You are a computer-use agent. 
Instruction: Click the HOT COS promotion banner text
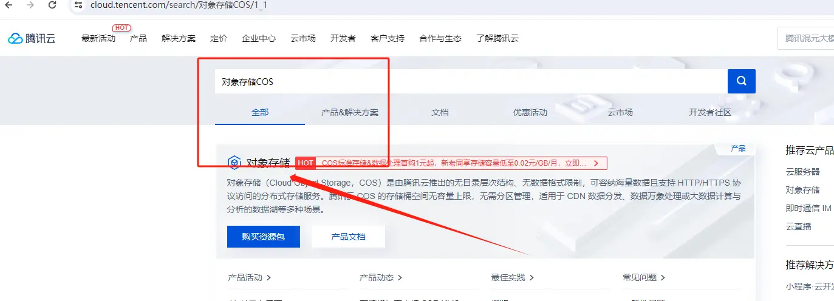point(454,163)
